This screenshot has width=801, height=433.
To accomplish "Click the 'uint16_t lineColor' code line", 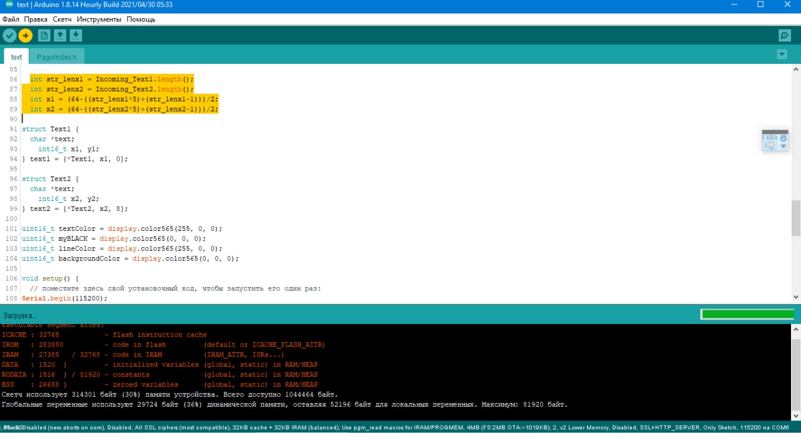I will 122,249.
